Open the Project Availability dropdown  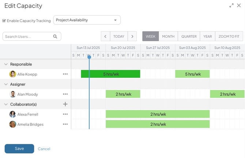click(x=87, y=20)
